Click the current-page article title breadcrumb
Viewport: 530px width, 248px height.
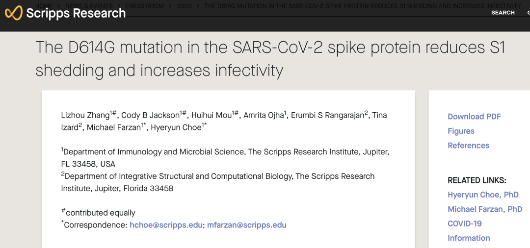362,6
